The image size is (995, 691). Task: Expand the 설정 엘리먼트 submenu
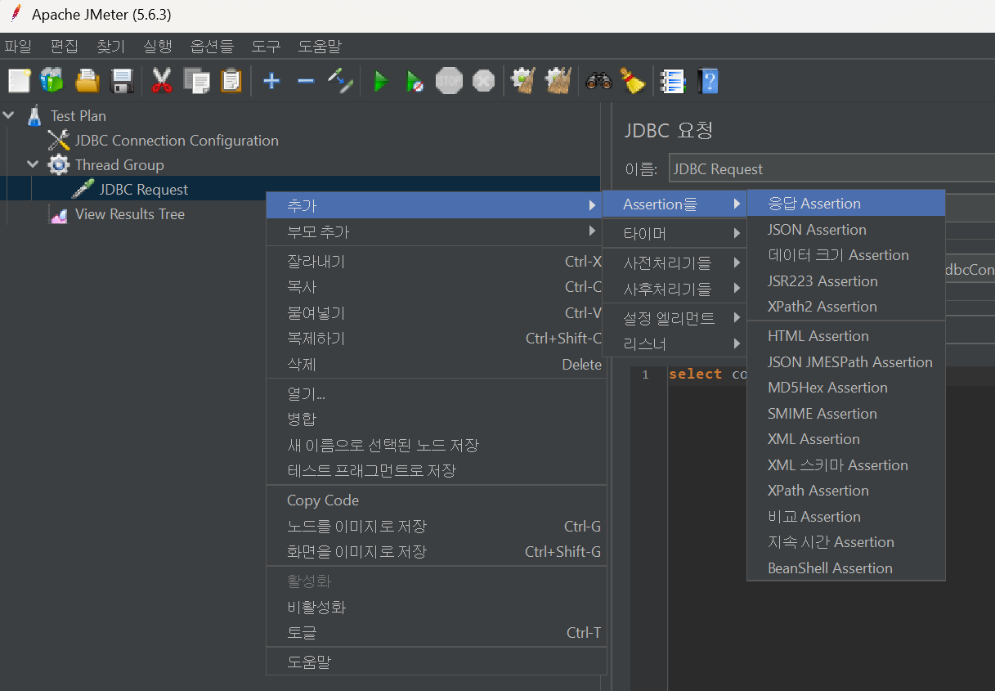pos(675,318)
